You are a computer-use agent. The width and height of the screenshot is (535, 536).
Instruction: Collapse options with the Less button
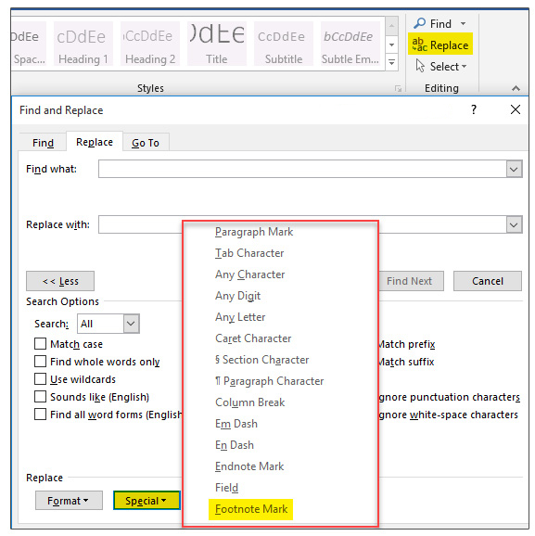pyautogui.click(x=60, y=281)
